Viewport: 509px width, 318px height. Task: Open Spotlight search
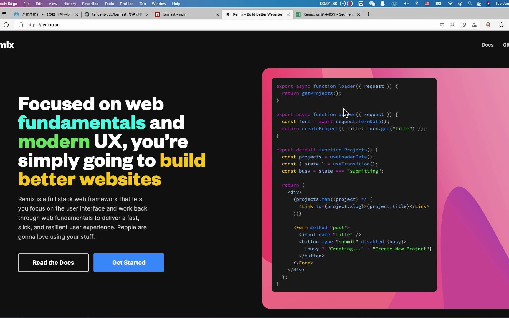[x=470, y=4]
